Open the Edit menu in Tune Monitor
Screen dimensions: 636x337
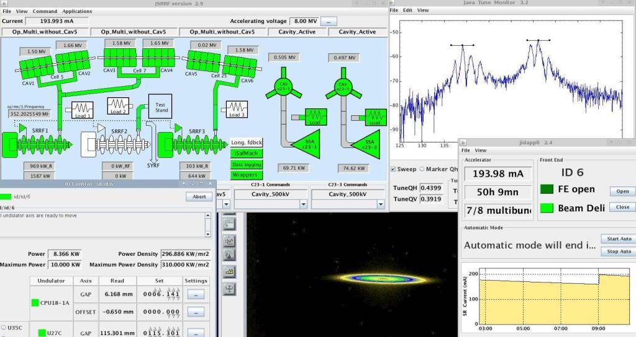[407, 11]
